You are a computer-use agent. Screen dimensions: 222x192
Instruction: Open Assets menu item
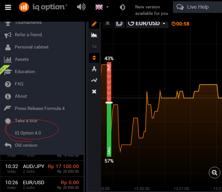click(x=22, y=59)
